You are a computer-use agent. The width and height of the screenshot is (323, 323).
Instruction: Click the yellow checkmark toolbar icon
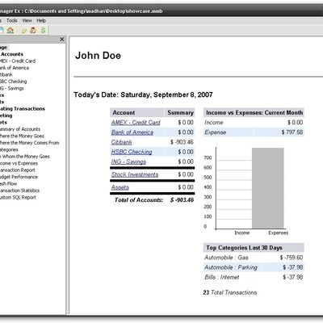pos(24,31)
